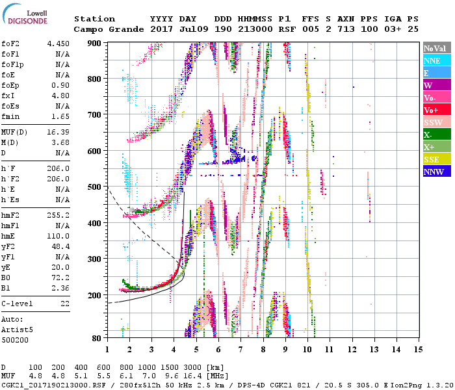The image size is (455, 390).
Task: Click the Campo Grande station name
Action: 105,29
